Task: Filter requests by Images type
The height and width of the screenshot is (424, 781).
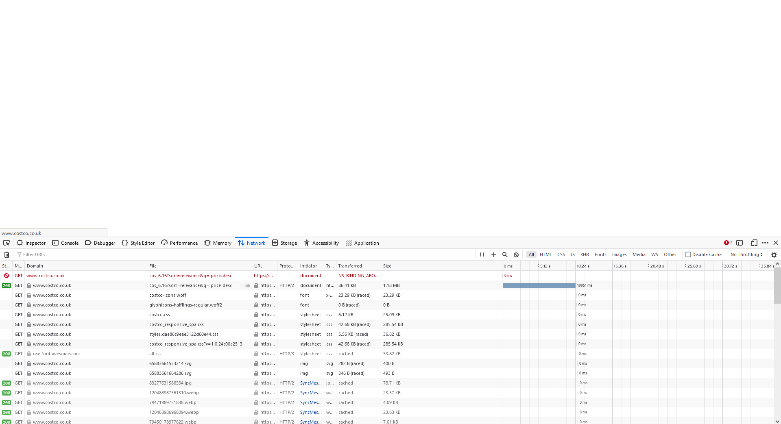Action: point(619,254)
